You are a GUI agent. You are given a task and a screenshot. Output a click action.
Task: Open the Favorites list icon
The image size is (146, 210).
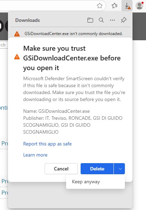pos(115,6)
